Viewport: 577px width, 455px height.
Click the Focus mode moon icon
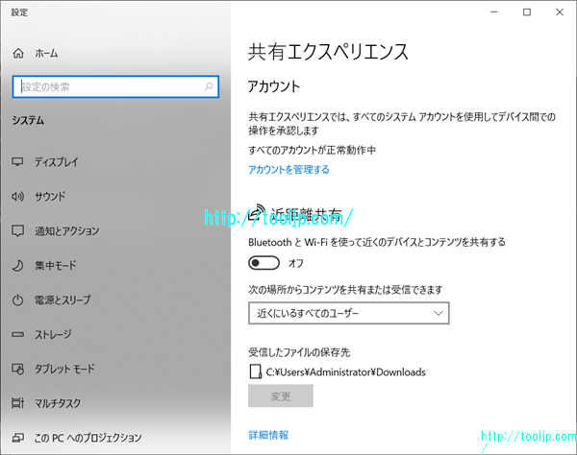(x=17, y=265)
